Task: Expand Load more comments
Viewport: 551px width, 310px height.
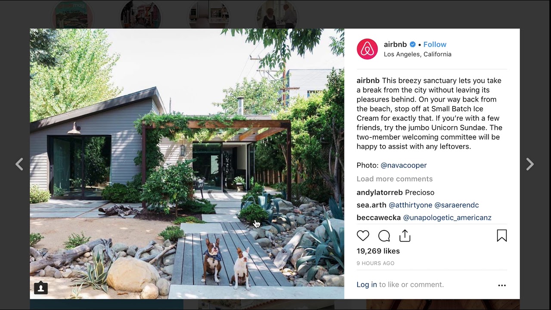Action: tap(395, 179)
